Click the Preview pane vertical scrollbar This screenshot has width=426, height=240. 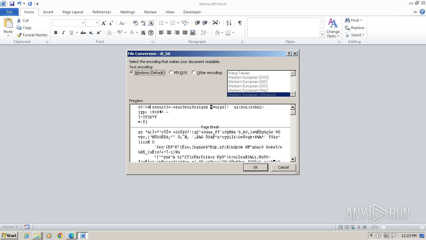(x=293, y=133)
